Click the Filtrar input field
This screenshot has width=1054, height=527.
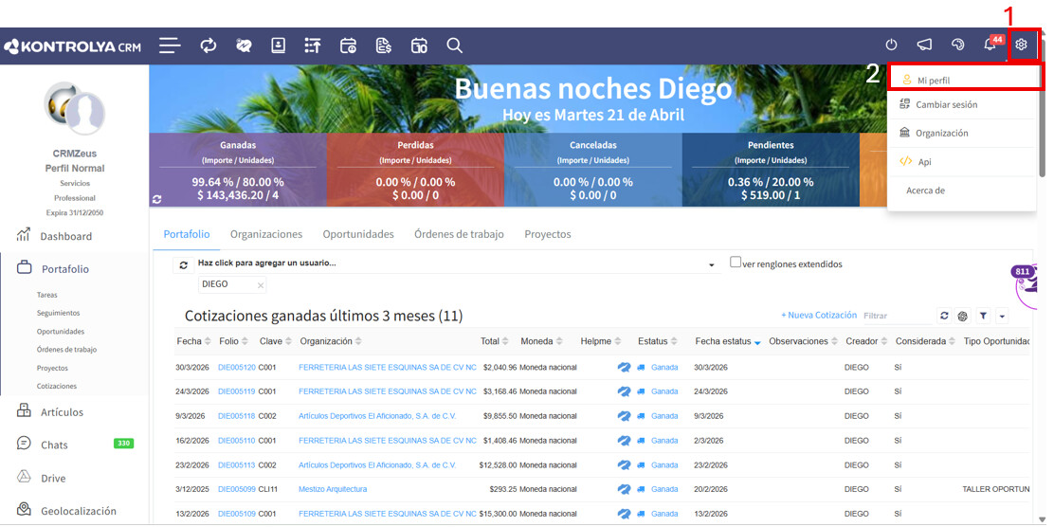point(896,317)
